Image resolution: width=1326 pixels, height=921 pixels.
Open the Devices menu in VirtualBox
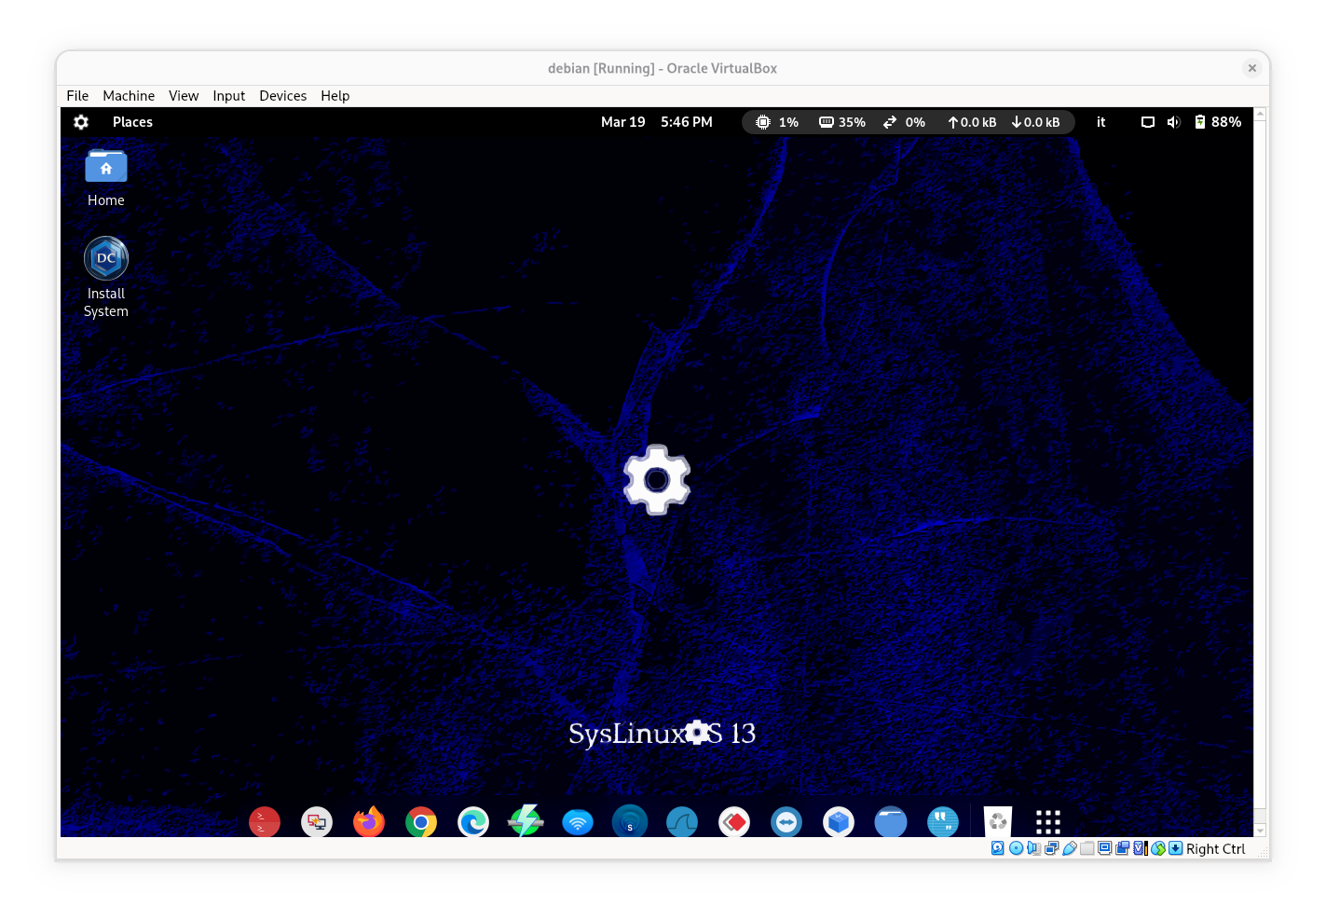282,96
